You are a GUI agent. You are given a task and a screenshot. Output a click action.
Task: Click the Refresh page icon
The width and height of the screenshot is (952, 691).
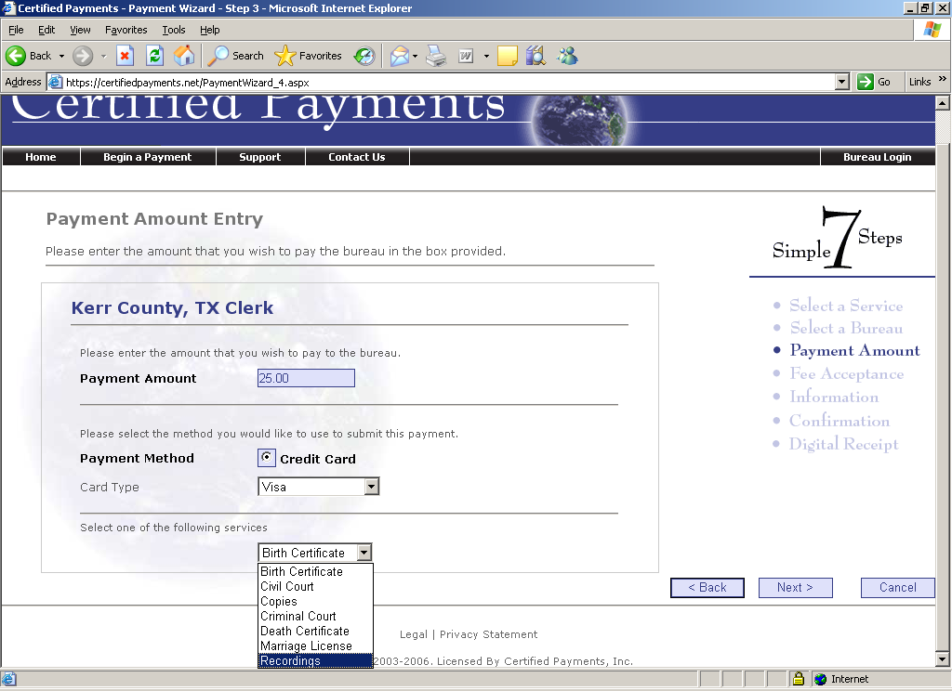(154, 56)
